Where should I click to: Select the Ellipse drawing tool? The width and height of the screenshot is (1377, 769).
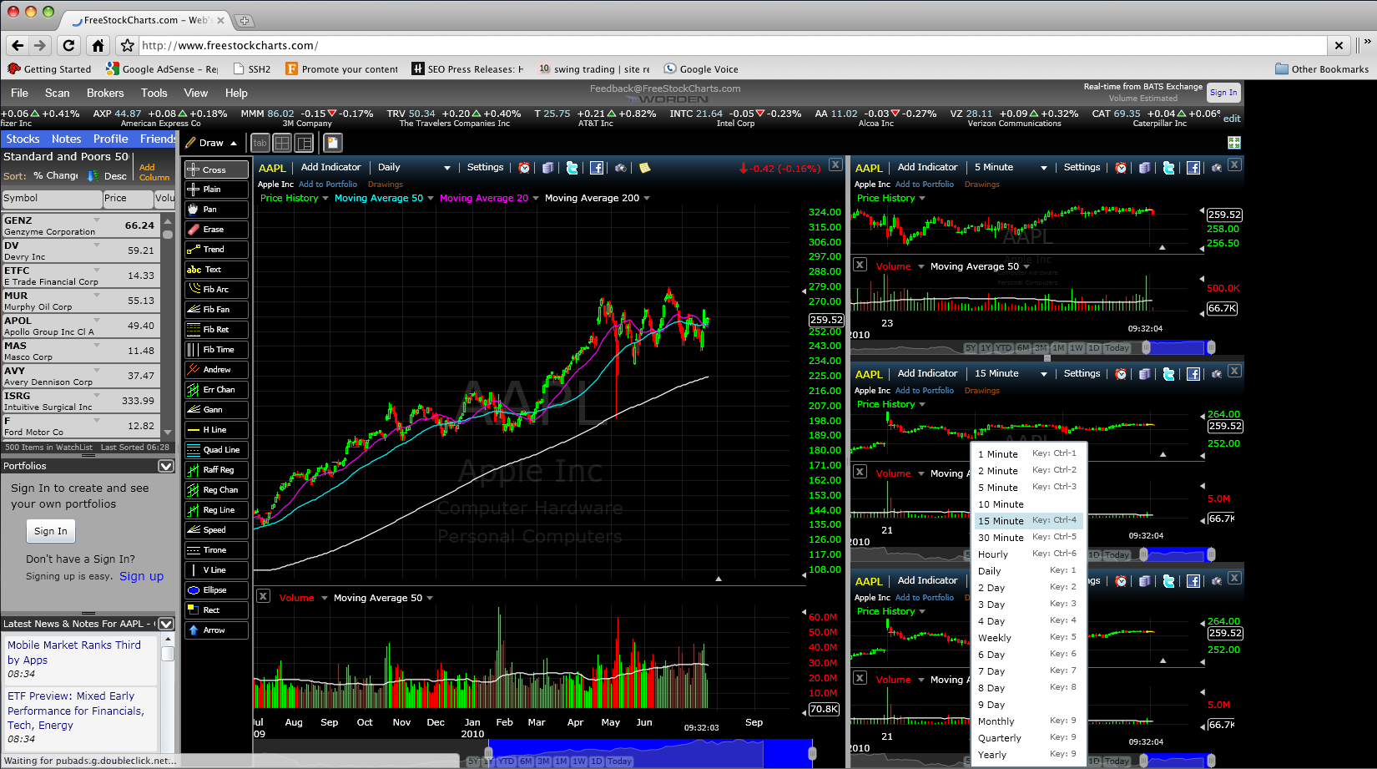[216, 590]
